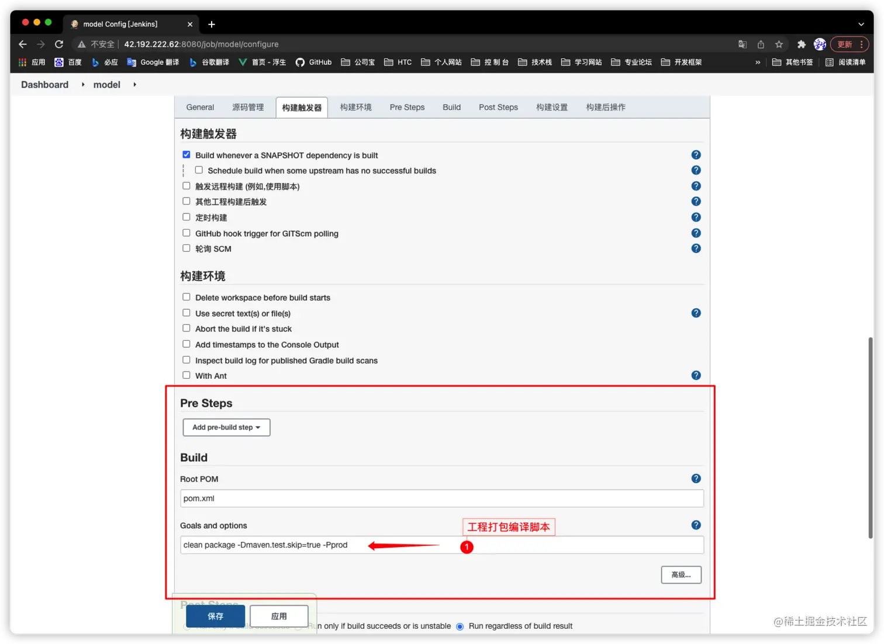Open the tab search chevron in title bar
Viewport: 884px width, 644px height.
click(x=861, y=24)
